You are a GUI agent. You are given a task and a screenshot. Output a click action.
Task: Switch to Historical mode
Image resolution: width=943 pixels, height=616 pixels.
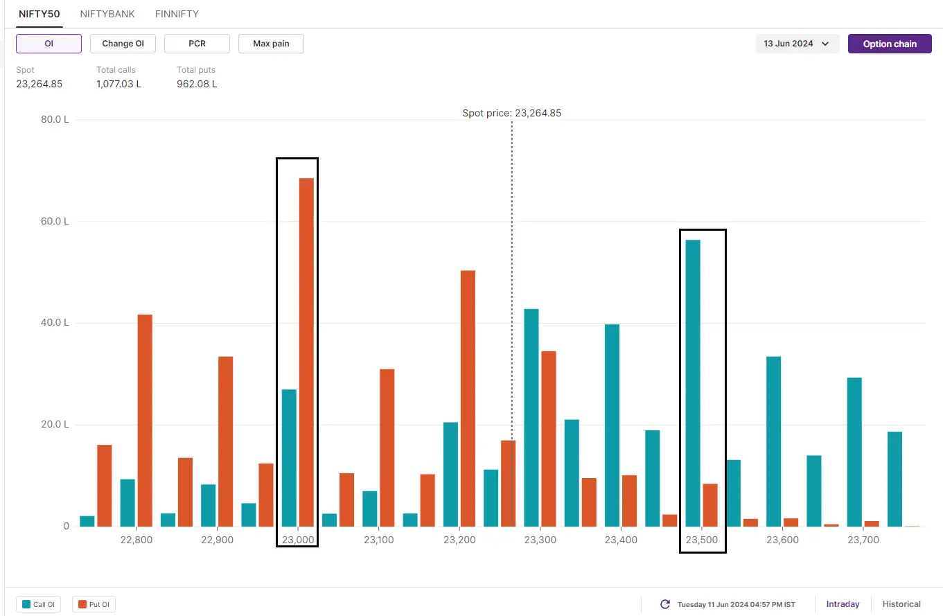click(x=901, y=604)
